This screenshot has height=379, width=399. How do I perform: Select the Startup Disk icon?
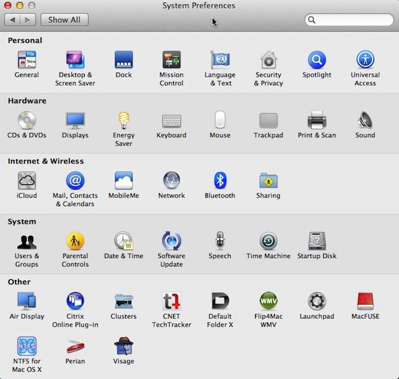pyautogui.click(x=317, y=241)
